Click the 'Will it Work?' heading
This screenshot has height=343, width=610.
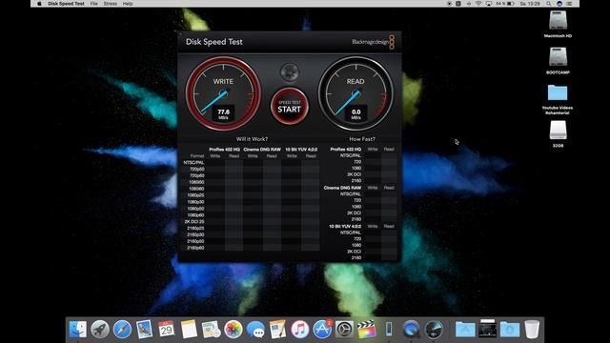coord(252,139)
